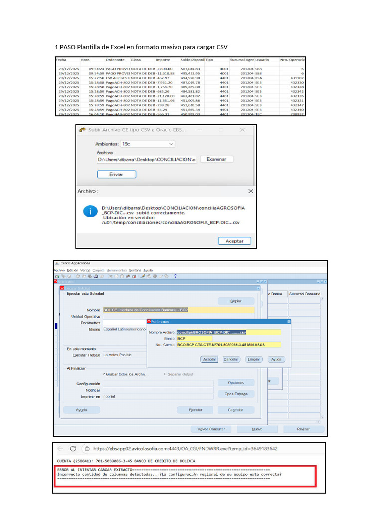
Task: Open the Ver menu
Action: 85,270
